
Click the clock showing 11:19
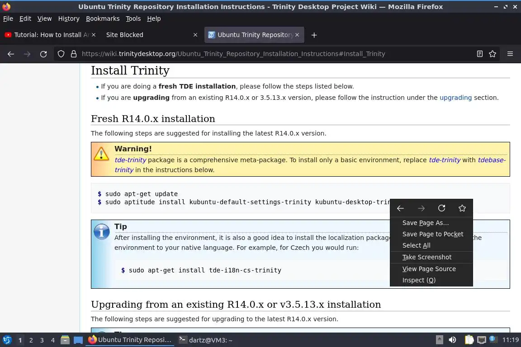coord(510,340)
